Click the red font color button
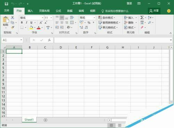The width and height of the screenshot is (174, 128). click(39, 28)
